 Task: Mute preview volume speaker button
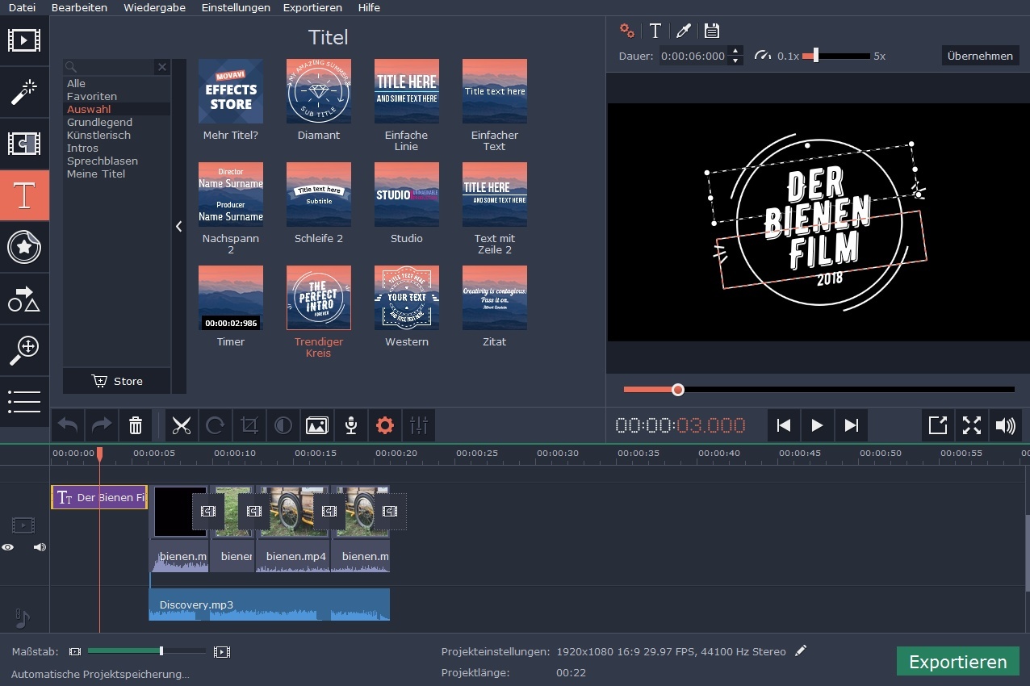pyautogui.click(x=1005, y=425)
